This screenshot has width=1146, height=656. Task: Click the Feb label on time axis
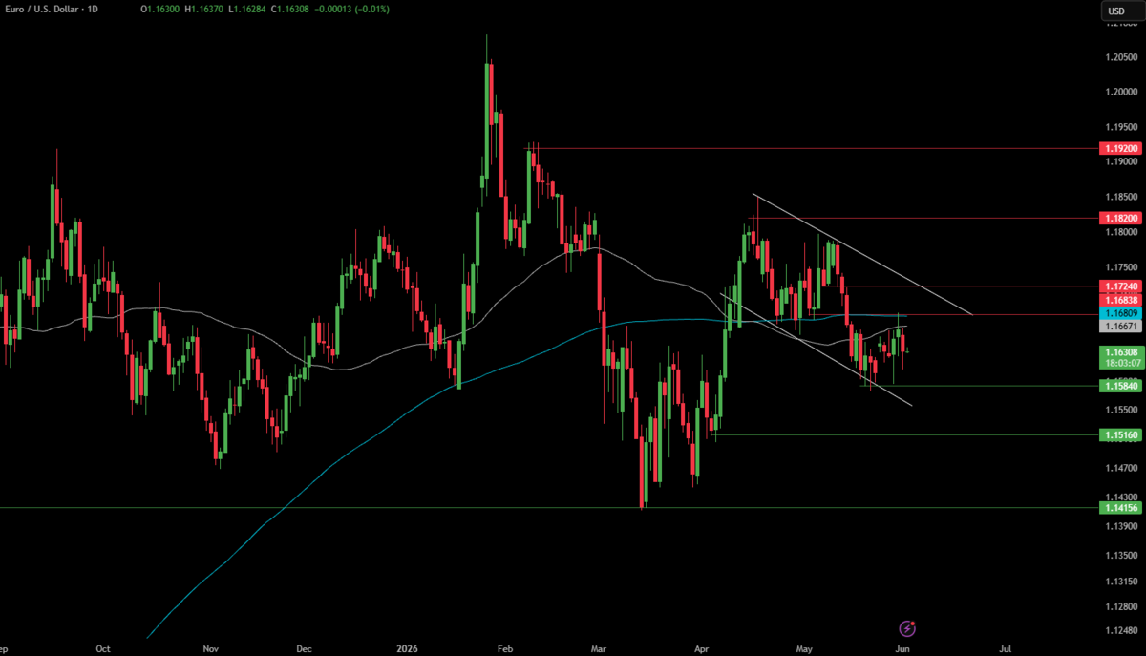tap(506, 647)
